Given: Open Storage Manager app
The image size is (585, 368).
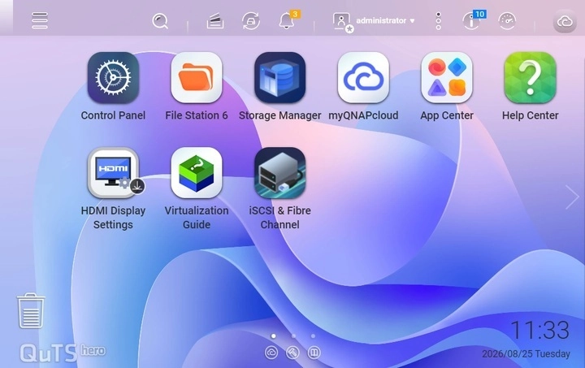Looking at the screenshot, I should click(279, 77).
